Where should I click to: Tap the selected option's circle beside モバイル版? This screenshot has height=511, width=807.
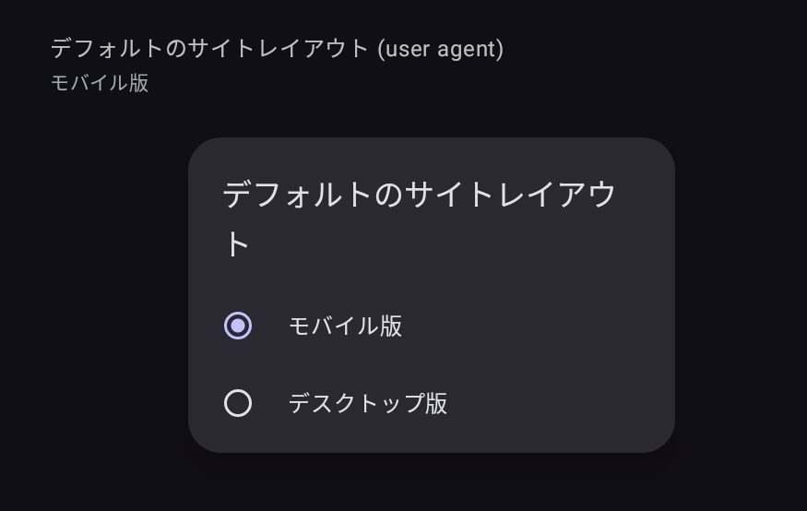[x=238, y=326]
